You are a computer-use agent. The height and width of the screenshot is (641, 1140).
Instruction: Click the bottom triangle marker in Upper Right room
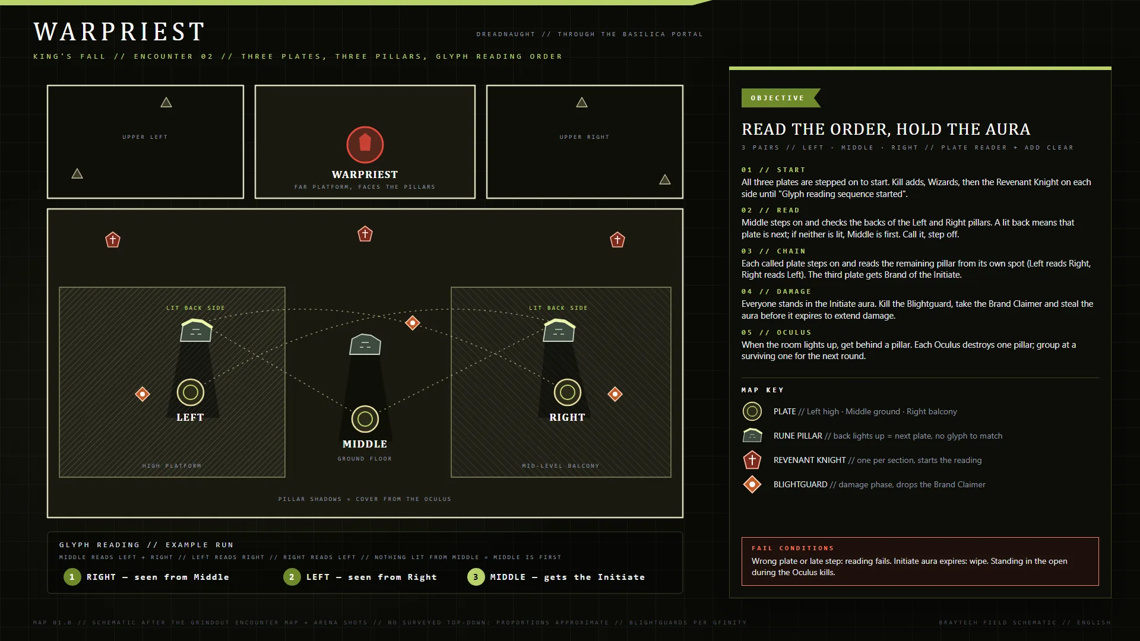[665, 180]
